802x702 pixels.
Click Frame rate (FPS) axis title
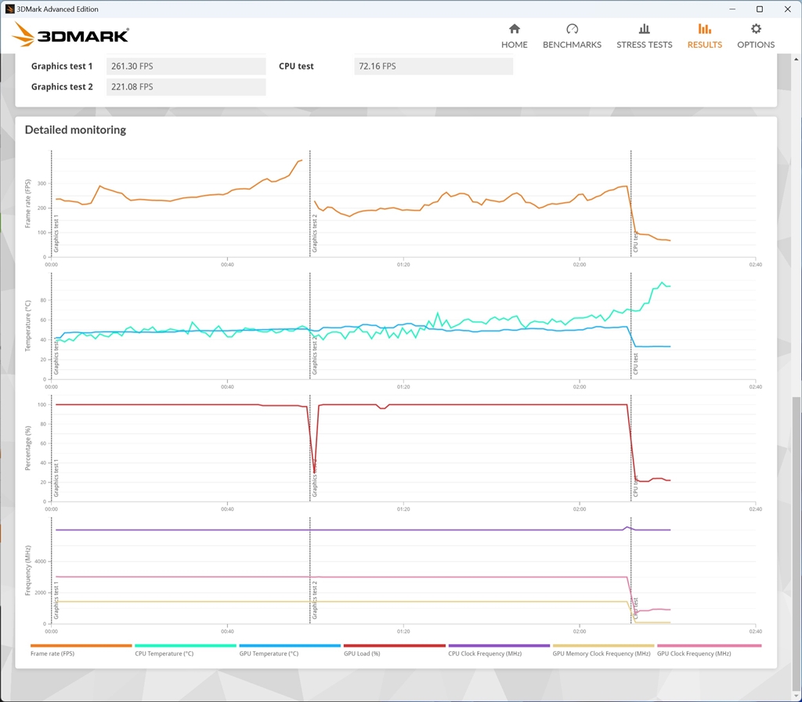(27, 204)
